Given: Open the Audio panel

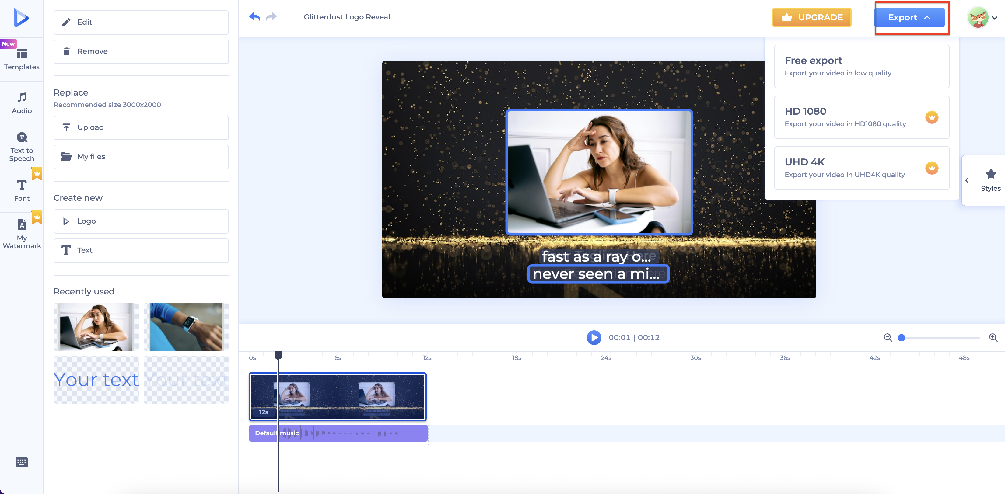Looking at the screenshot, I should (x=22, y=103).
